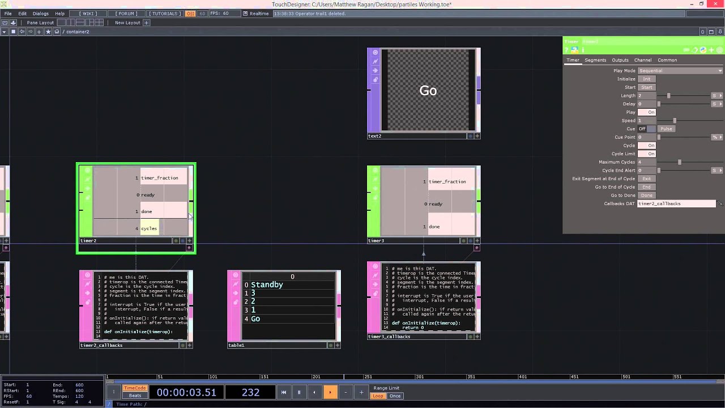725x408 pixels.
Task: Open the timer parameter help question mark
Action: click(x=566, y=50)
